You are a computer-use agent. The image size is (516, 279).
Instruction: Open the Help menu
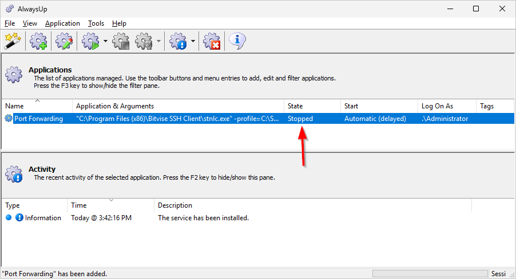119,23
